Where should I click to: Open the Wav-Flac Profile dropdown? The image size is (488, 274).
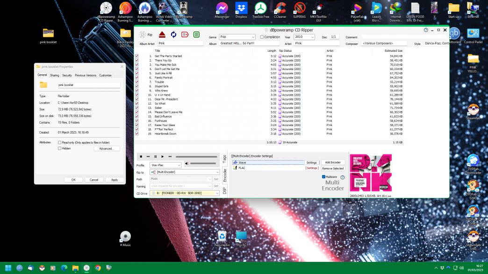point(179,165)
